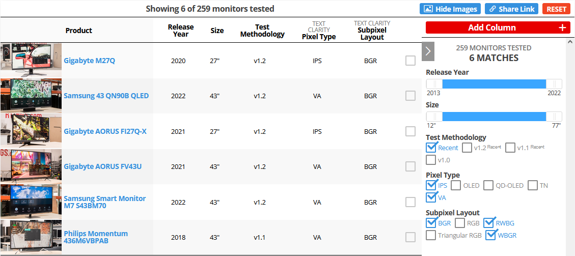The height and width of the screenshot is (256, 575).
Task: Click the Philips Momentum monitor thumbnail
Action: [31, 237]
